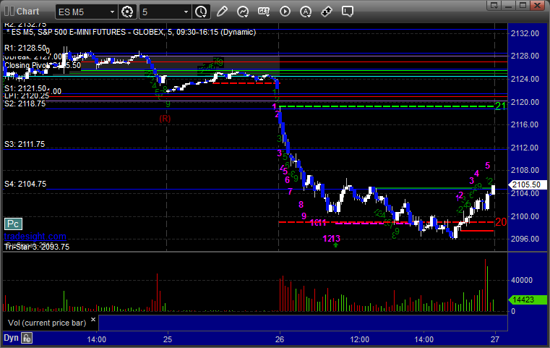Toggle the time-axis lock clock icon

pos(27,338)
